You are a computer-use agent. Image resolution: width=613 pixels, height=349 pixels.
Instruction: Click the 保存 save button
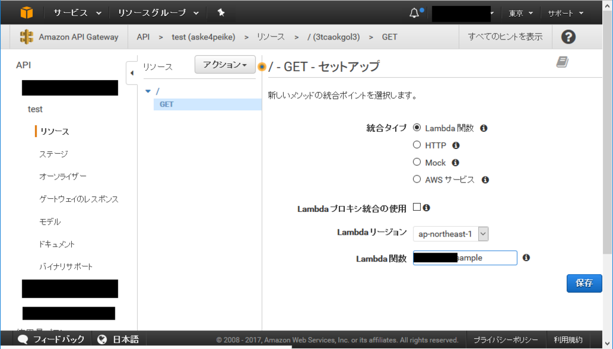[x=584, y=283]
